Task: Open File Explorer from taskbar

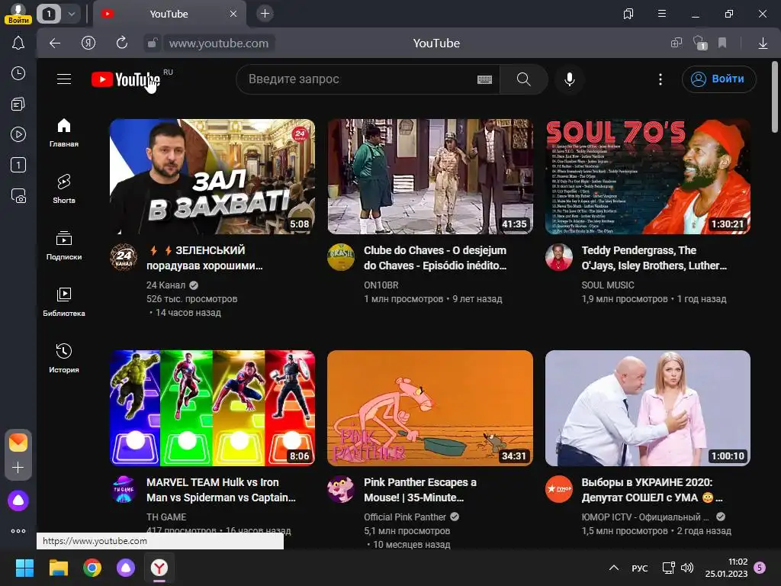Action: click(58, 568)
